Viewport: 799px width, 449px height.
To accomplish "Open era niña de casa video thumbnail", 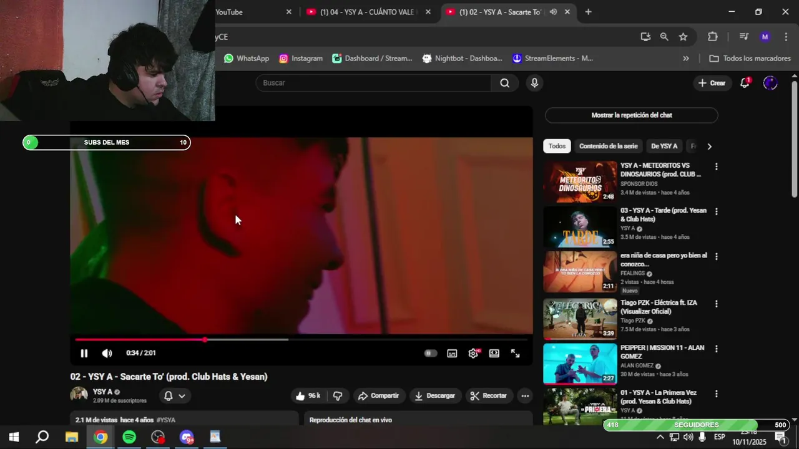I will pyautogui.click(x=580, y=272).
